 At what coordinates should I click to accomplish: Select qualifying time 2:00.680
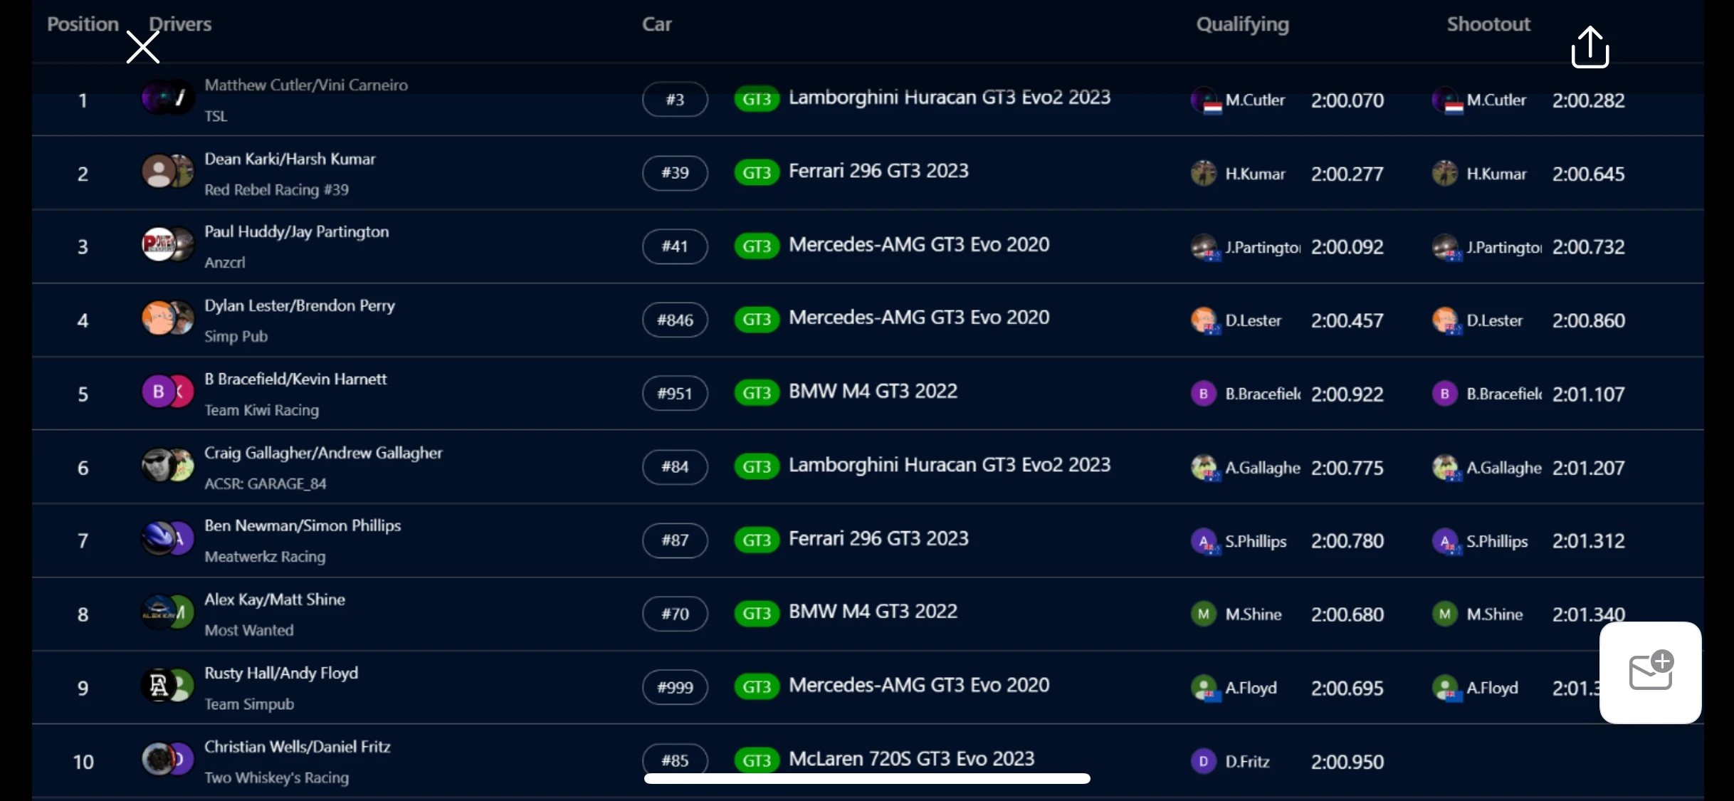point(1347,614)
